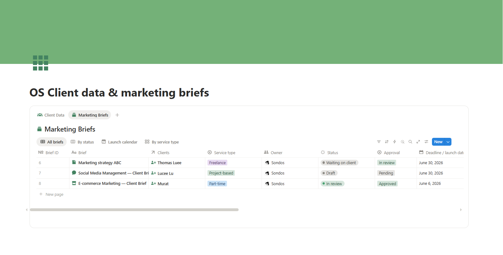Switch to By service type view
The image size is (503, 255).
tap(162, 142)
